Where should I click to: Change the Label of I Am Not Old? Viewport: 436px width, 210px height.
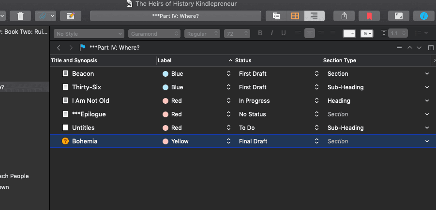pos(228,101)
